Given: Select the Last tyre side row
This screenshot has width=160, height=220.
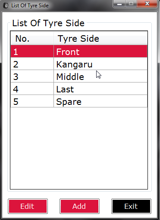Looking at the screenshot, I should click(x=79, y=89).
